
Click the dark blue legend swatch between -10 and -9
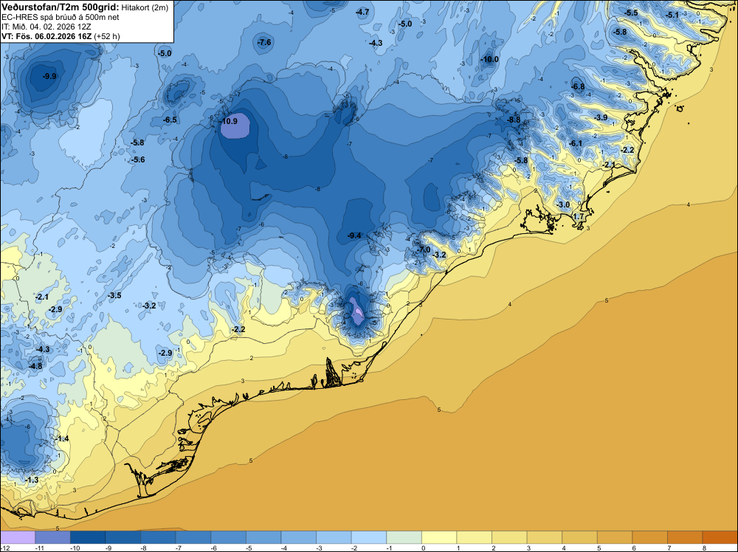(88, 537)
